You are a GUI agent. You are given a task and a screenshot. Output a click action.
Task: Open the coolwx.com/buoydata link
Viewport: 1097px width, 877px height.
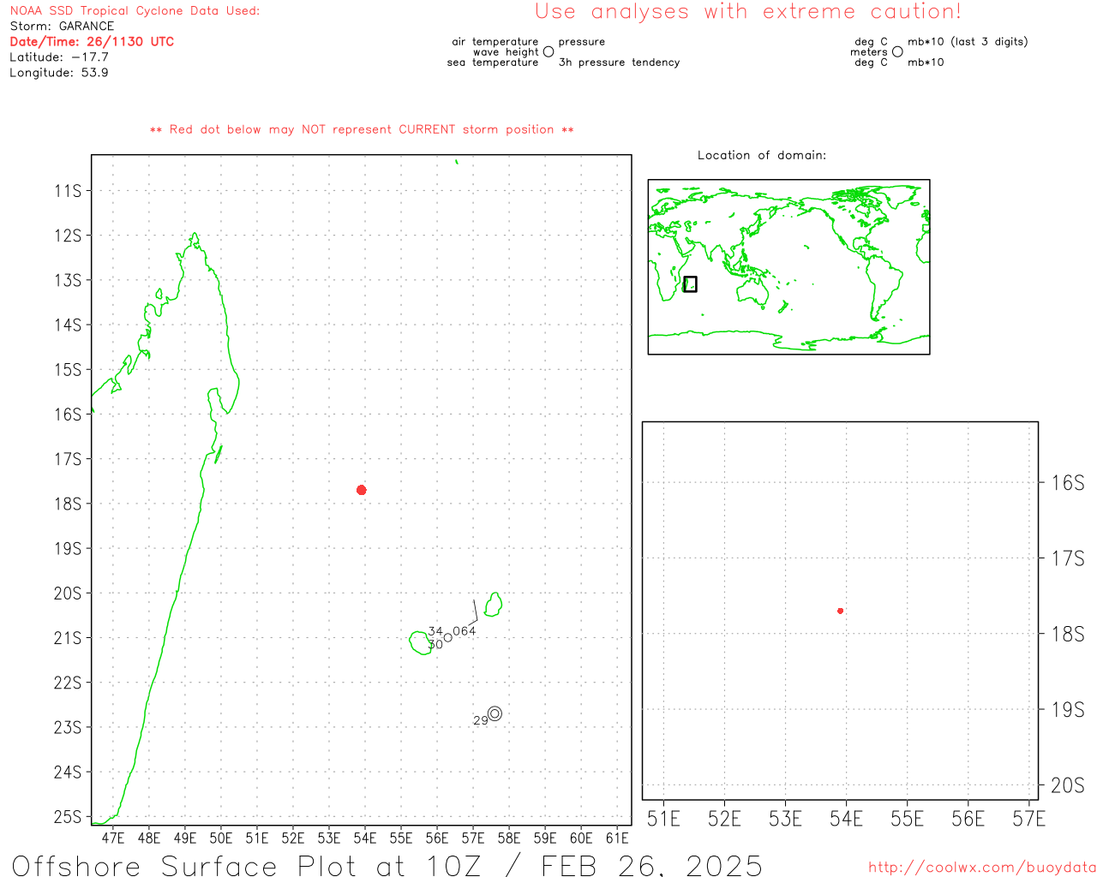[x=982, y=868]
